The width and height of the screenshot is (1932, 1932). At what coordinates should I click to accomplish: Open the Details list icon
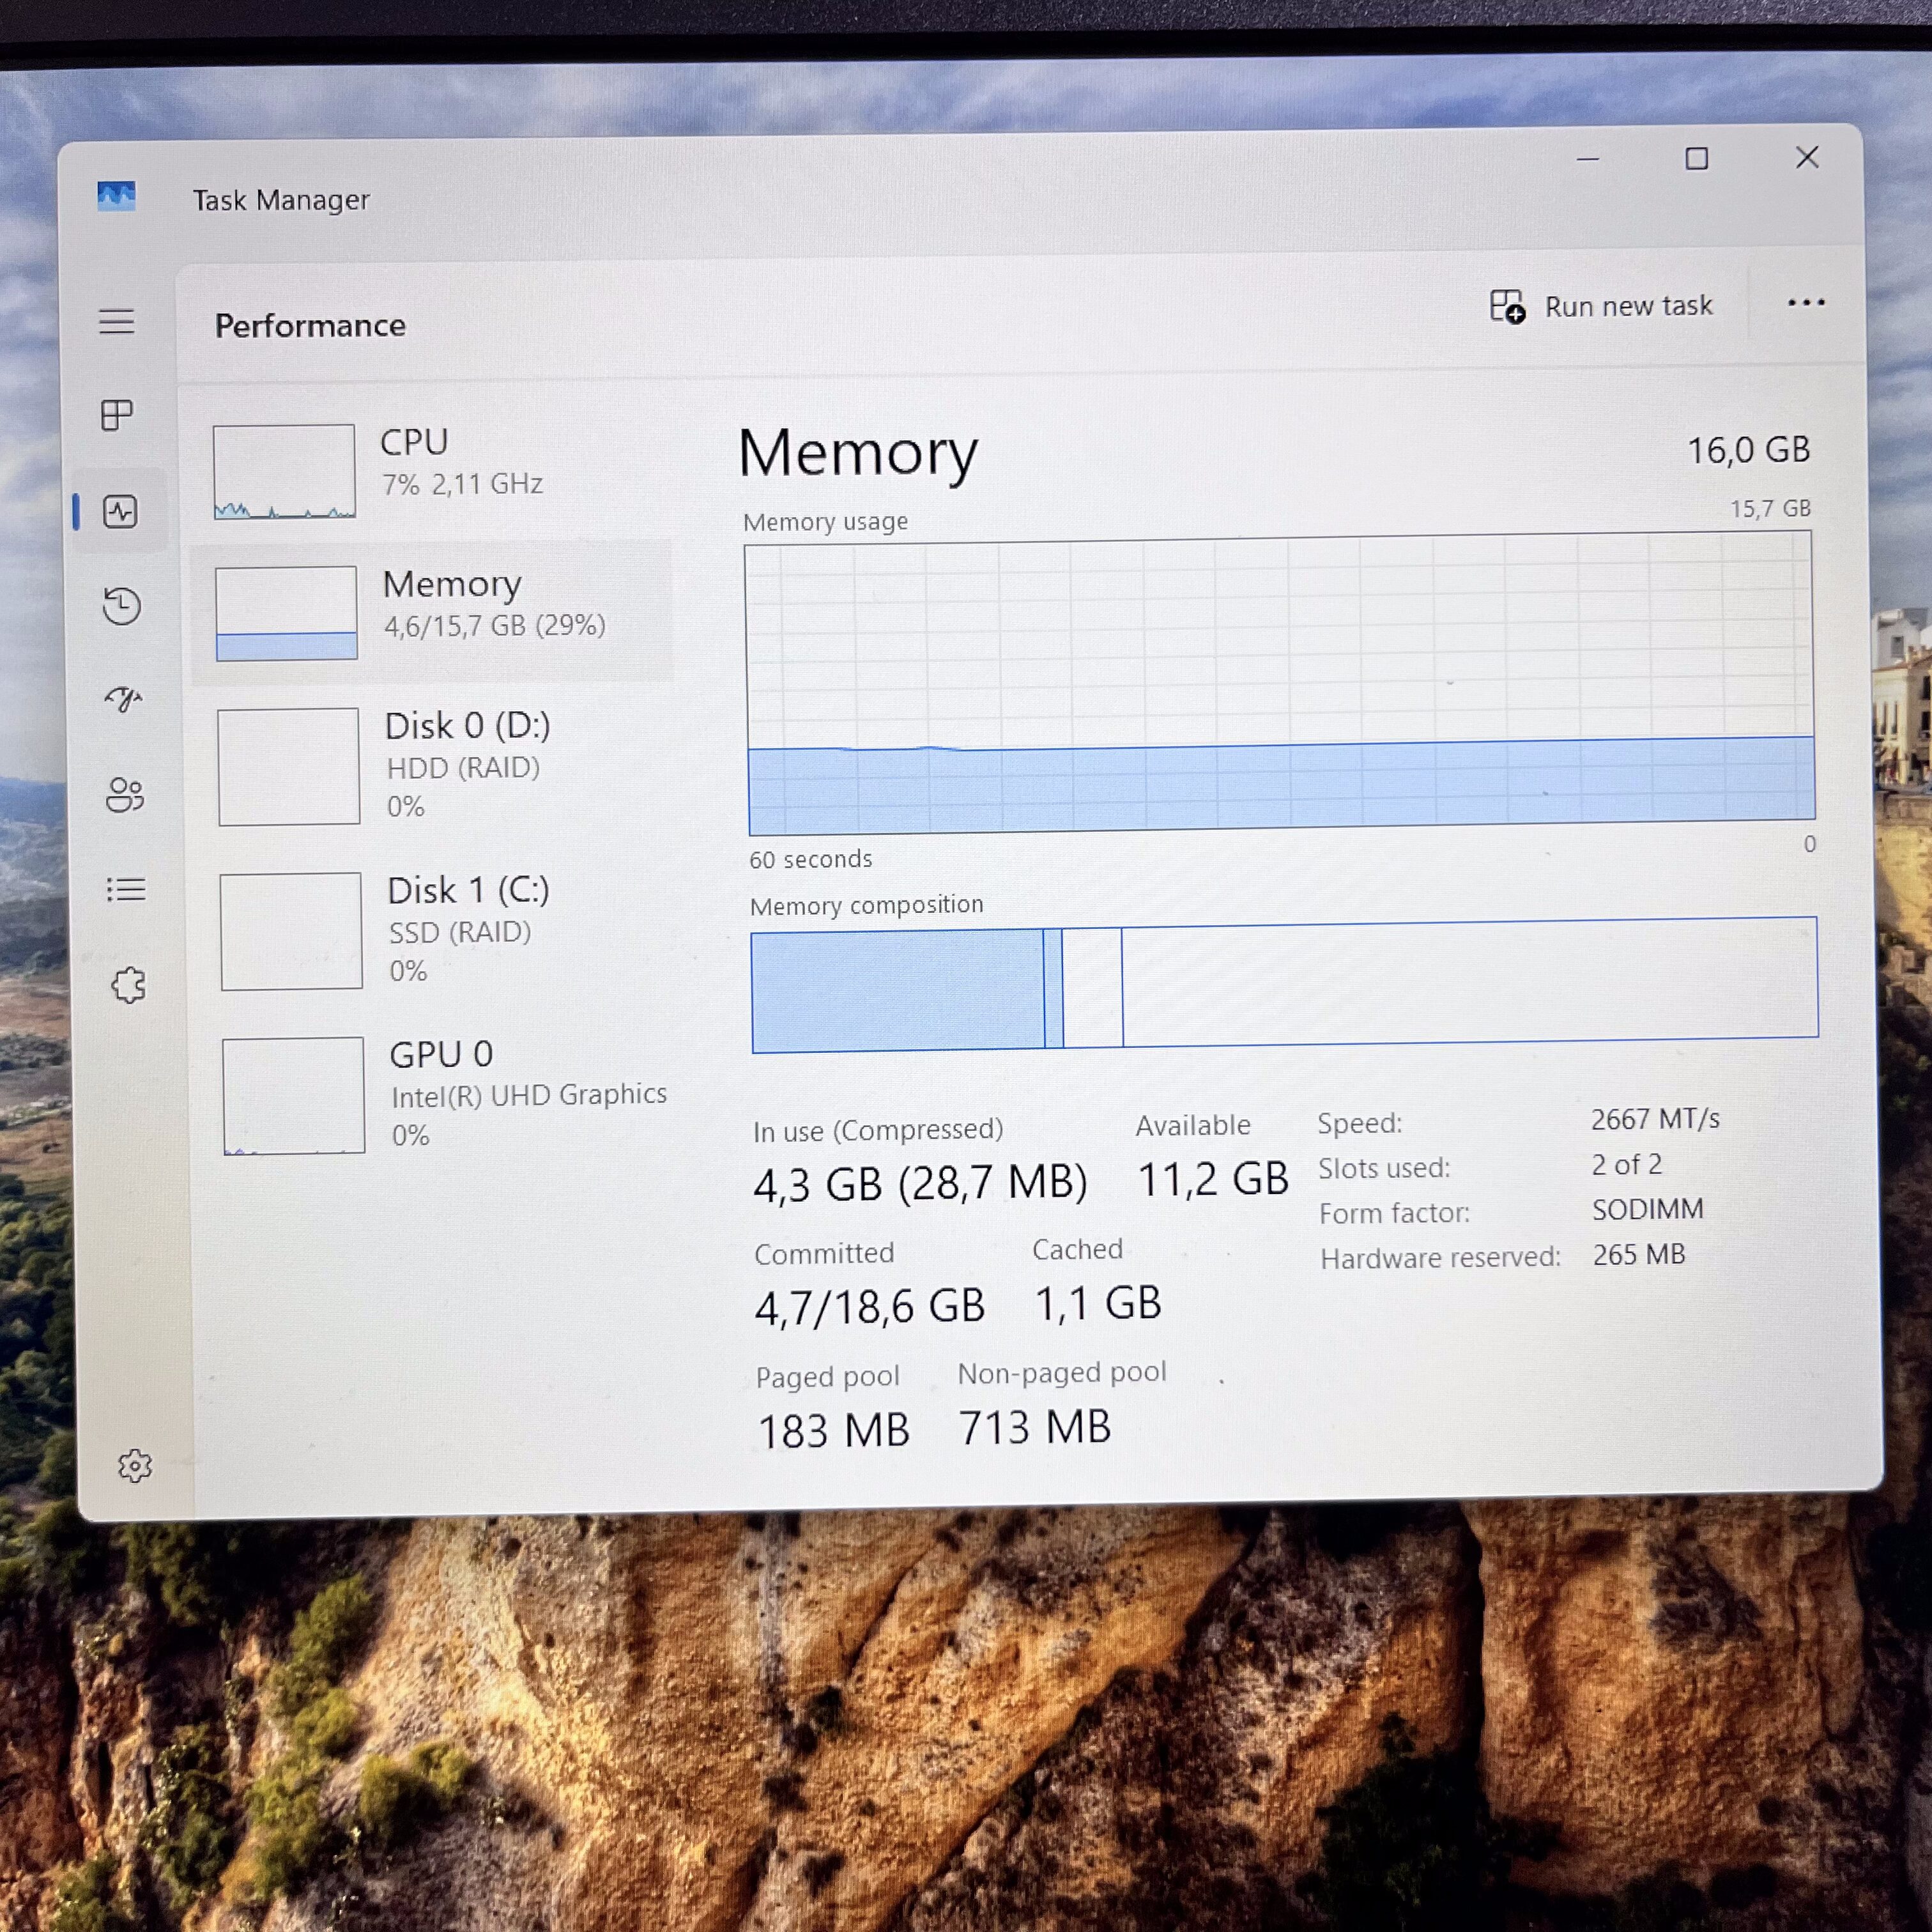coord(126,889)
